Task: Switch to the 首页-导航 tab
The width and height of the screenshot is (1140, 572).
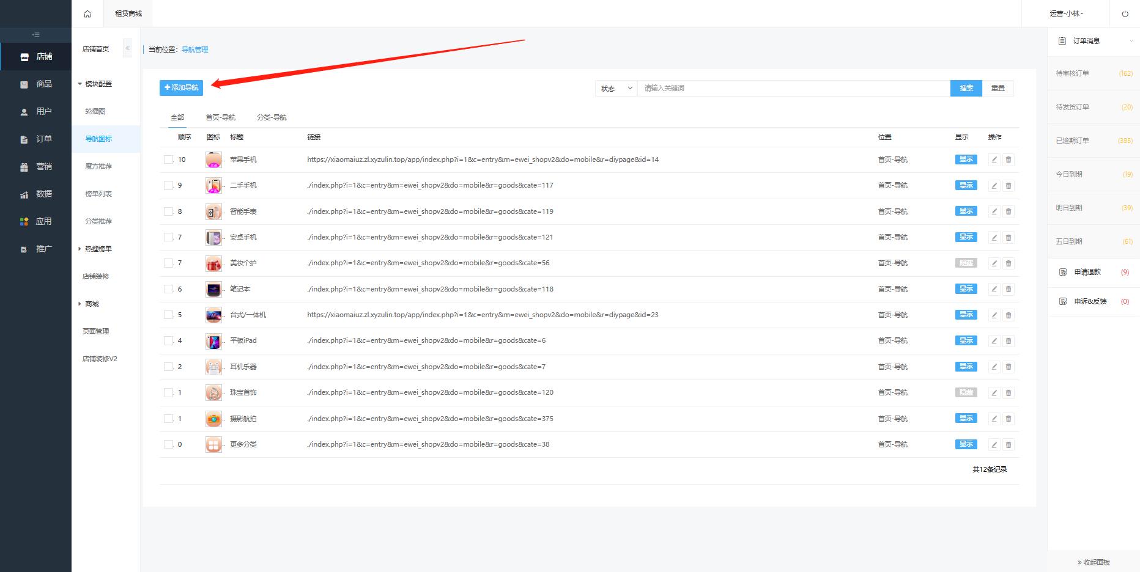Action: (x=220, y=117)
